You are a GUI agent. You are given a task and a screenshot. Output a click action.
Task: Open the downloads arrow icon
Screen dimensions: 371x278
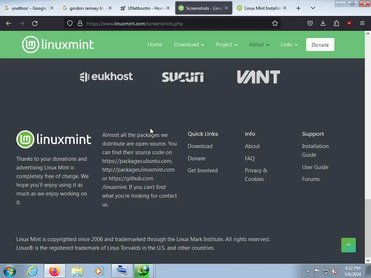tap(323, 24)
